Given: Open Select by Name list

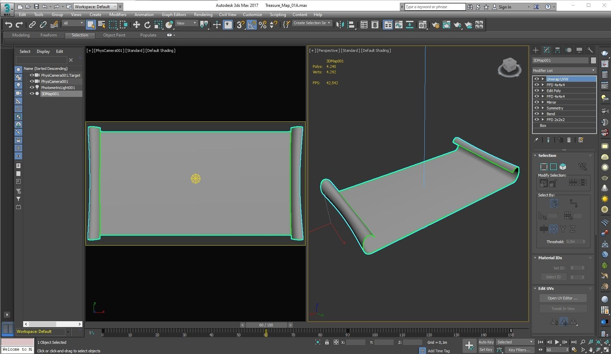Looking at the screenshot, I should 101,25.
